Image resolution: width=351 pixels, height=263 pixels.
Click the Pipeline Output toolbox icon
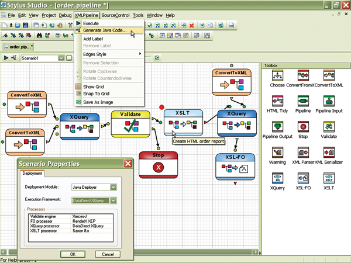278,127
